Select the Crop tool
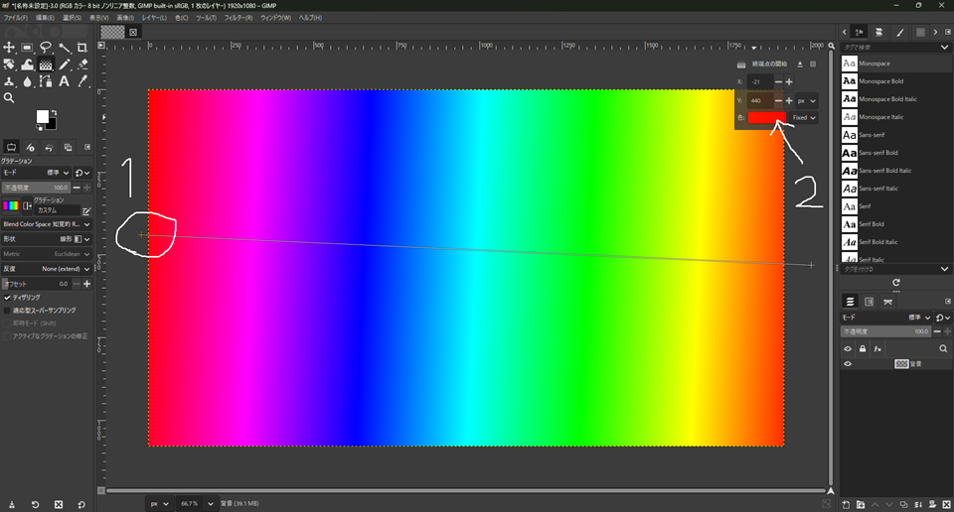 [82, 48]
